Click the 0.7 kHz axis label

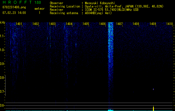click(x=2, y=92)
